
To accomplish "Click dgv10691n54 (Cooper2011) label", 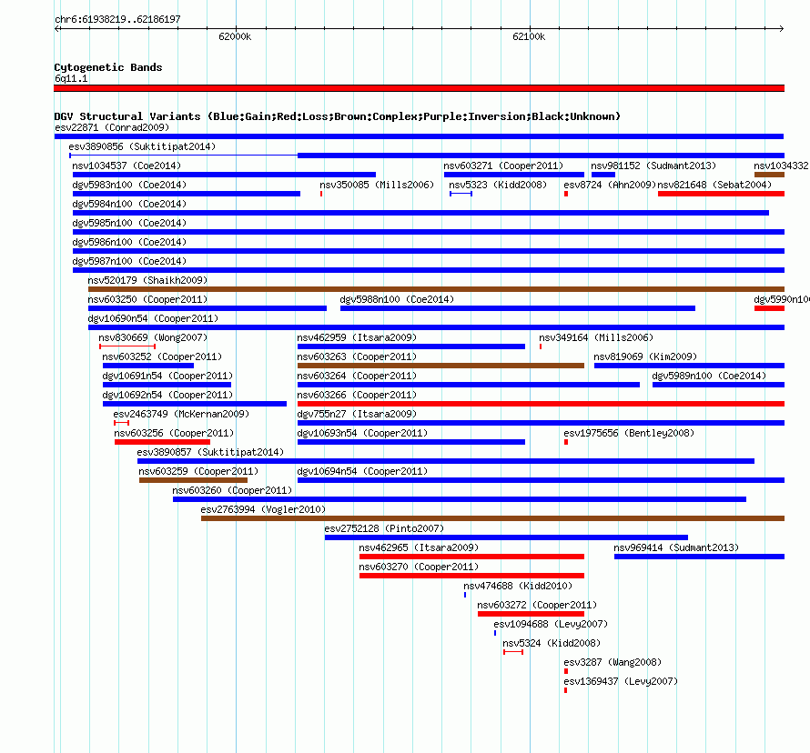I will click(167, 376).
